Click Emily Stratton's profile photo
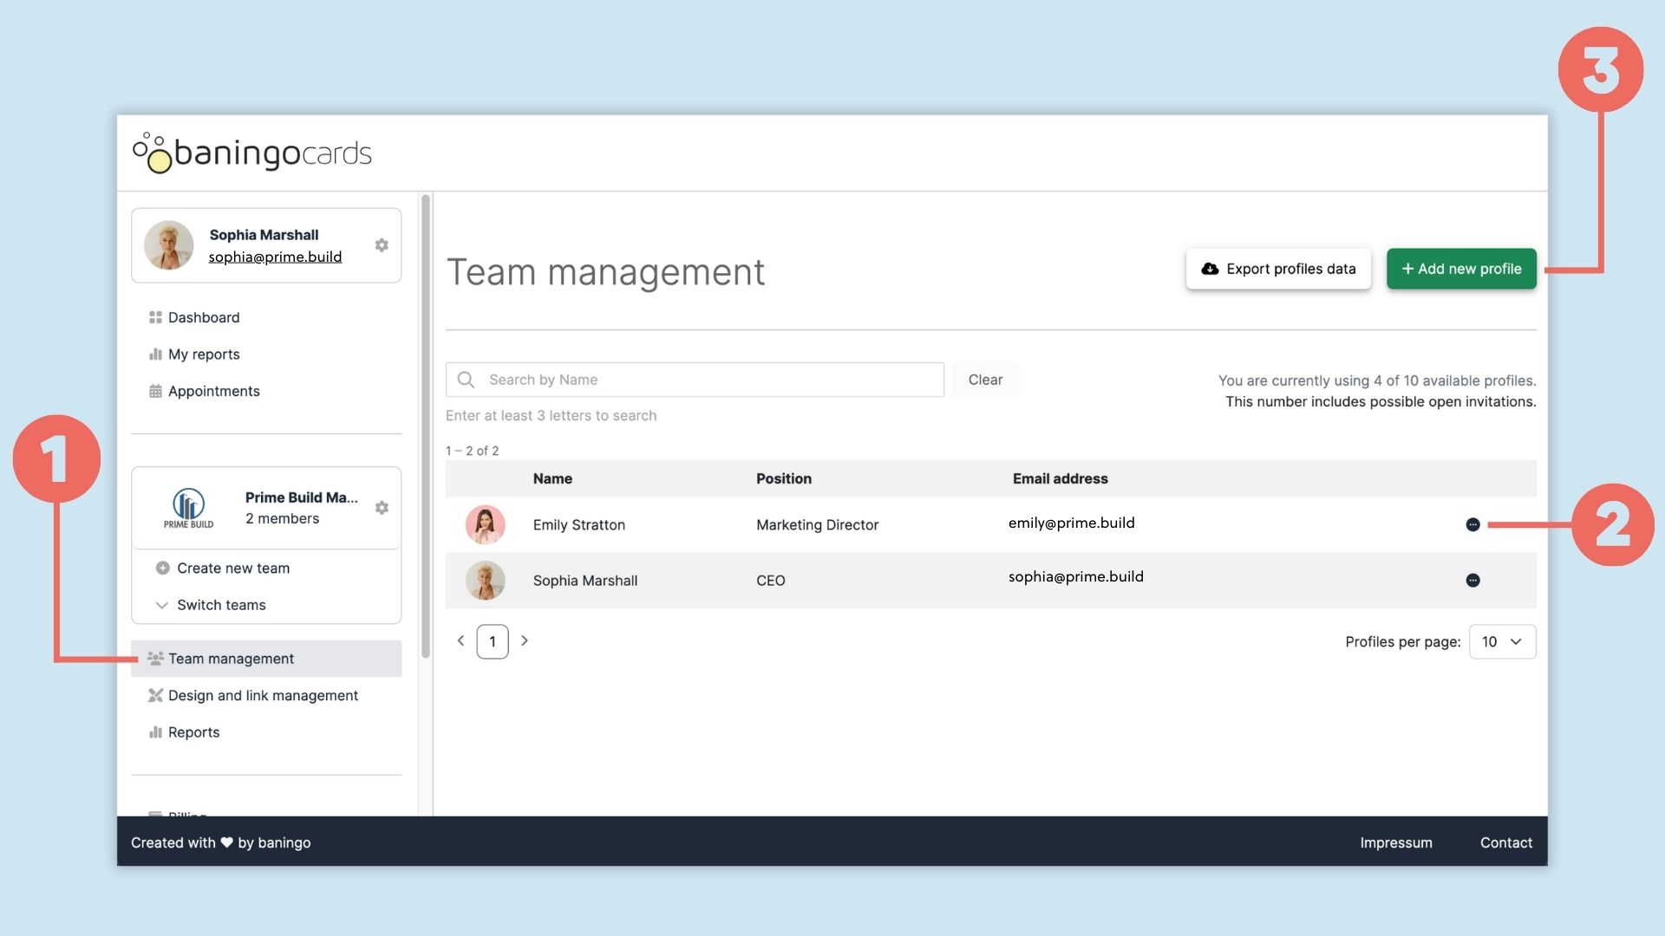1665x936 pixels. [x=486, y=524]
